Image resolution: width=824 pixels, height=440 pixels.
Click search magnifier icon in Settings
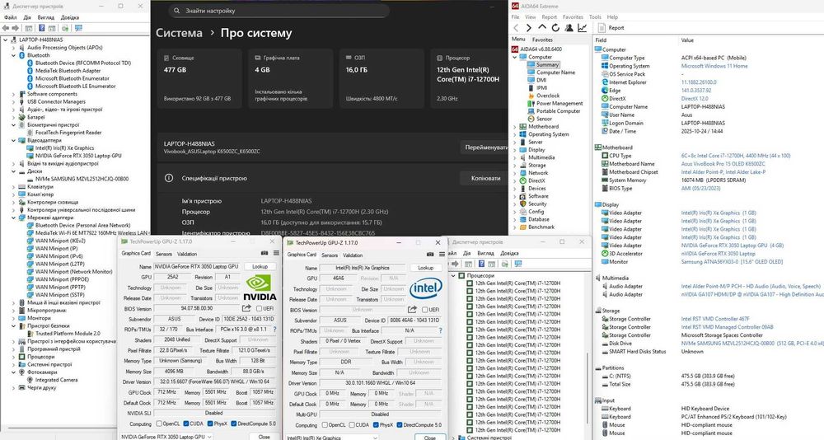click(x=176, y=11)
